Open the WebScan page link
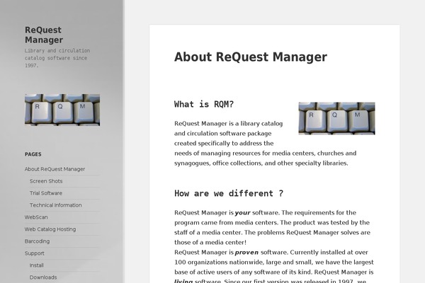The height and width of the screenshot is (283, 425). pos(36,217)
